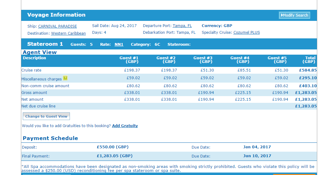Select non-comm cruise amount total £403.10
The image size is (332, 175).
coord(308,86)
